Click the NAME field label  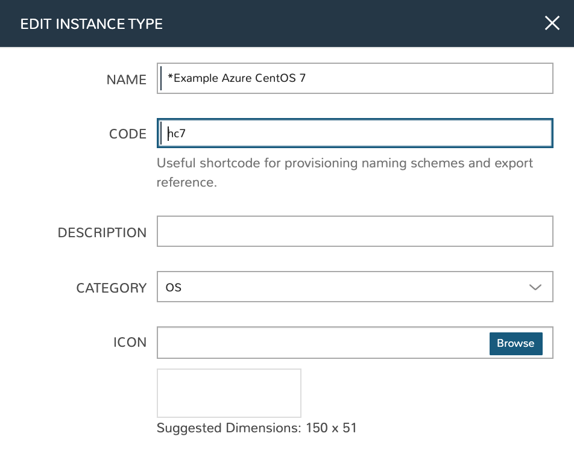126,79
